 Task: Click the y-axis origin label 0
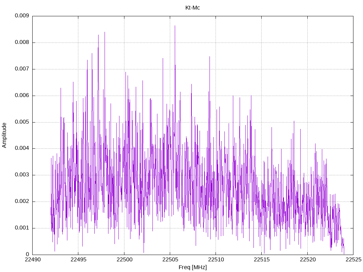(x=28, y=254)
